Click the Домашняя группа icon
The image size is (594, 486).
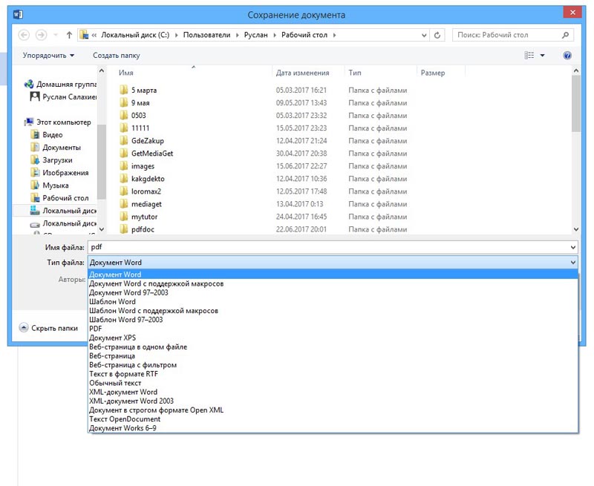click(x=29, y=84)
